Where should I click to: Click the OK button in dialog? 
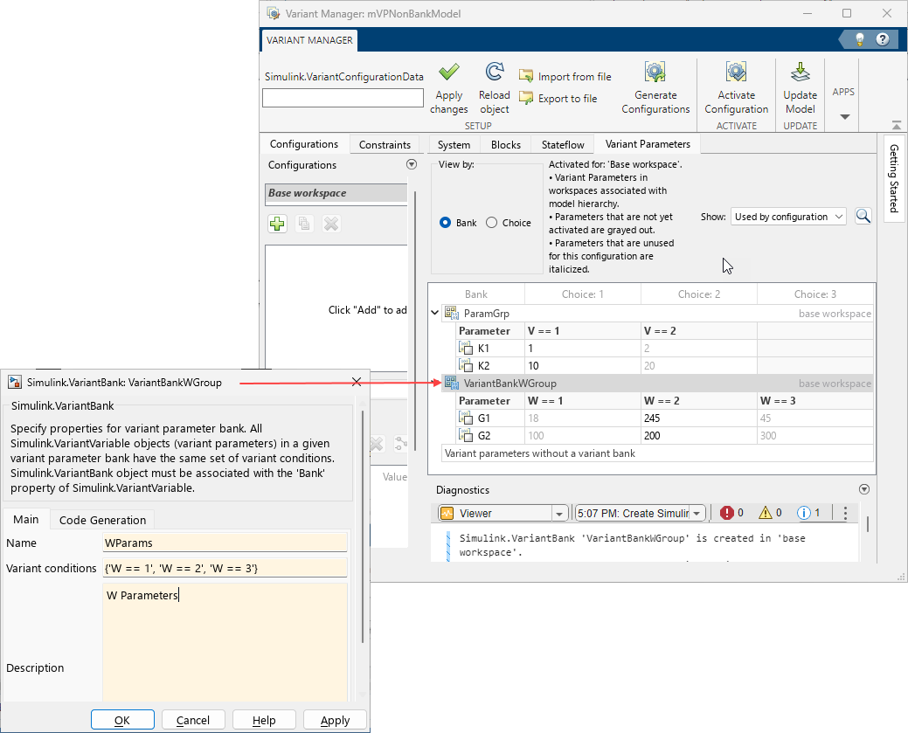point(122,721)
